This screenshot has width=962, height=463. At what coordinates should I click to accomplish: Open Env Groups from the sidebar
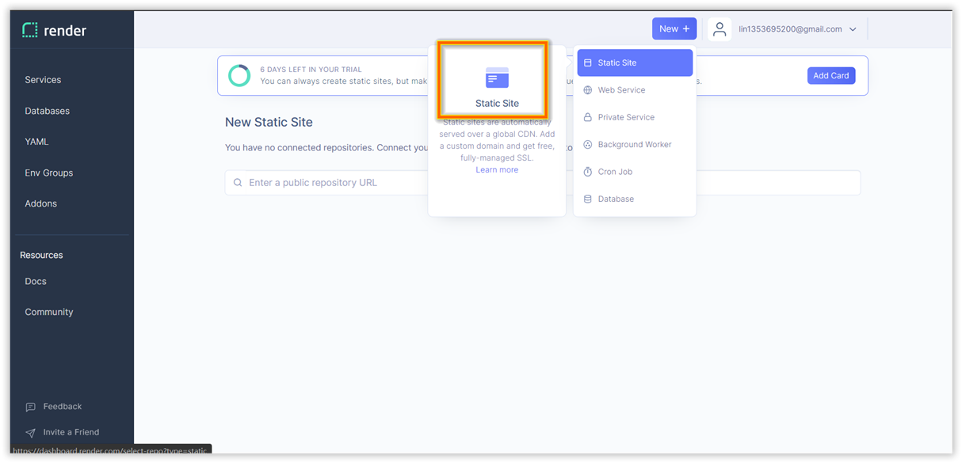pos(48,173)
